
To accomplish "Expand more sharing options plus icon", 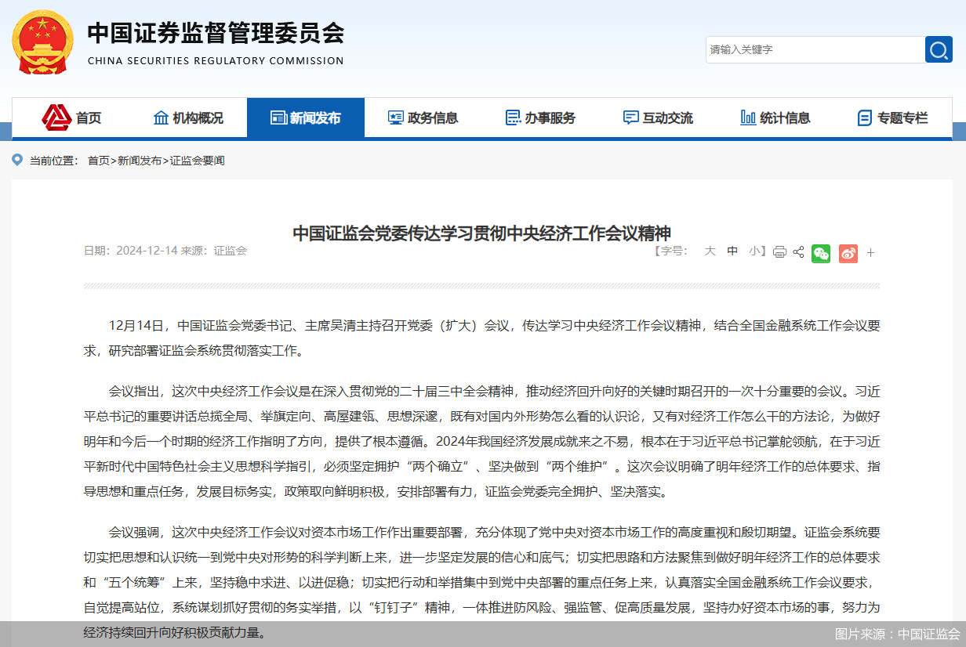I will coord(870,253).
